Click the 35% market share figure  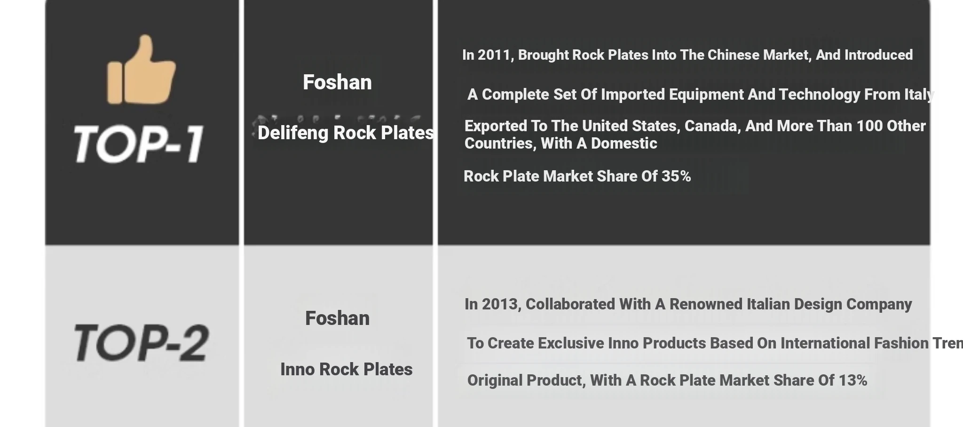pos(676,176)
